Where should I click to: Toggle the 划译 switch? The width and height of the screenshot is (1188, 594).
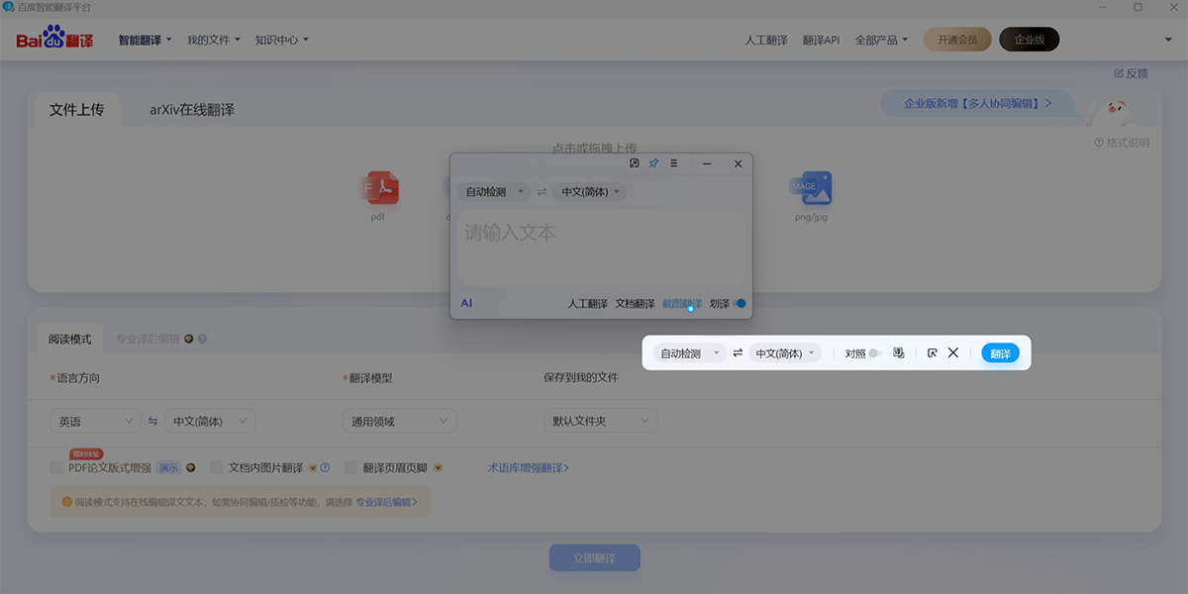740,304
